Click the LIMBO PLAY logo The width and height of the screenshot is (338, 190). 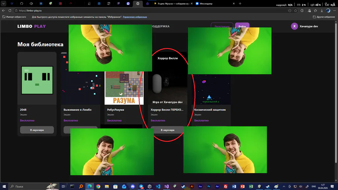point(32,26)
